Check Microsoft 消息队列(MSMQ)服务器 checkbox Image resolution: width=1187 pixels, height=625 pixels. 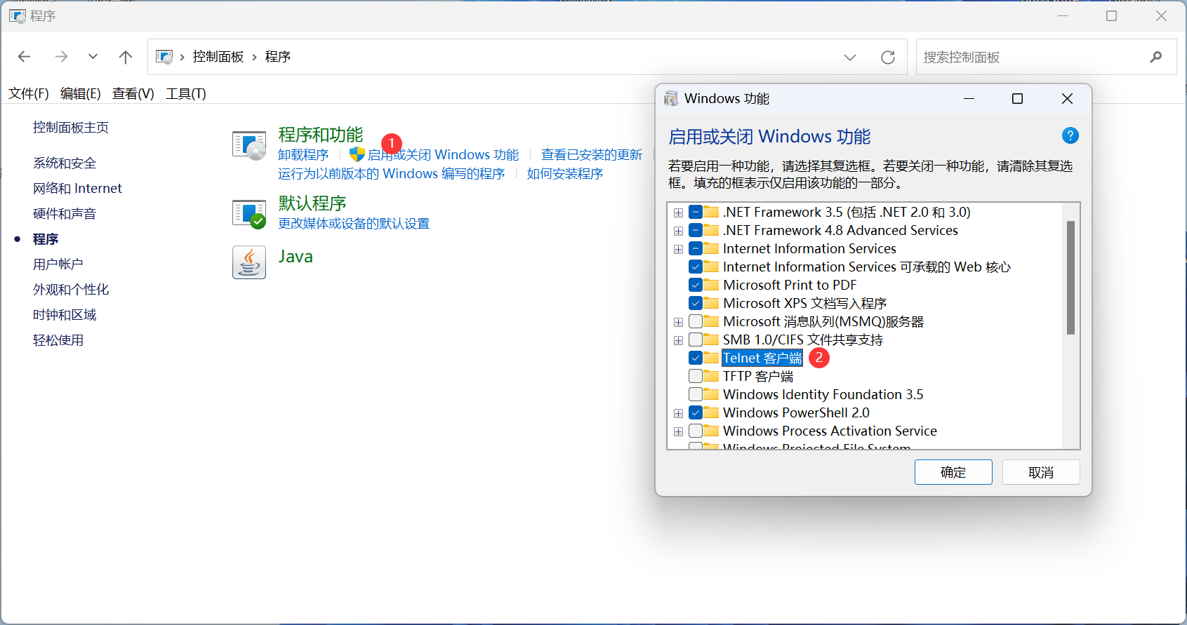[696, 321]
